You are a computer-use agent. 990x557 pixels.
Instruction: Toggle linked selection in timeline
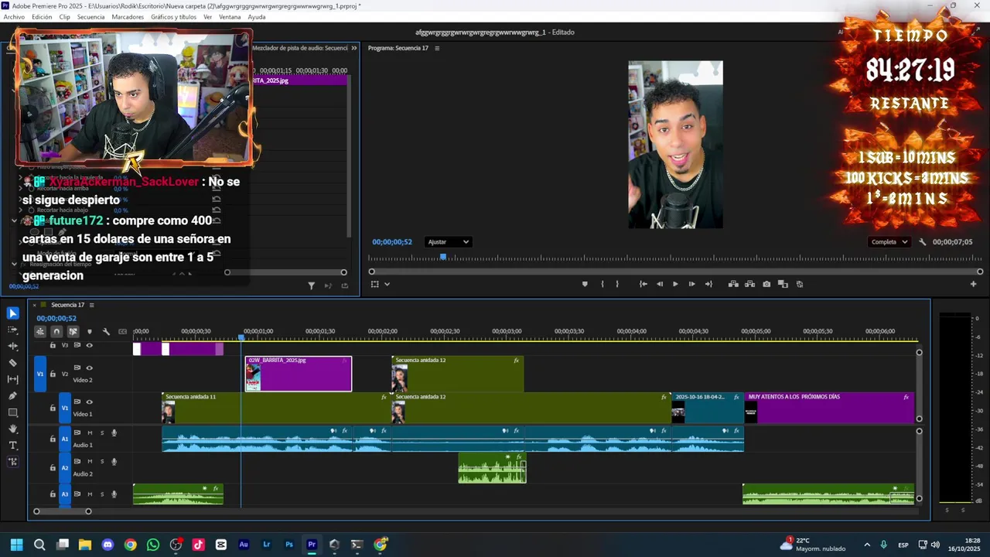[73, 332]
